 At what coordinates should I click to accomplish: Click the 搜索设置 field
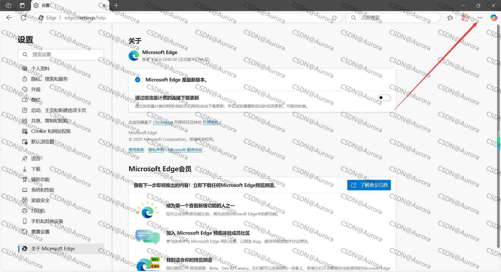pos(61,55)
